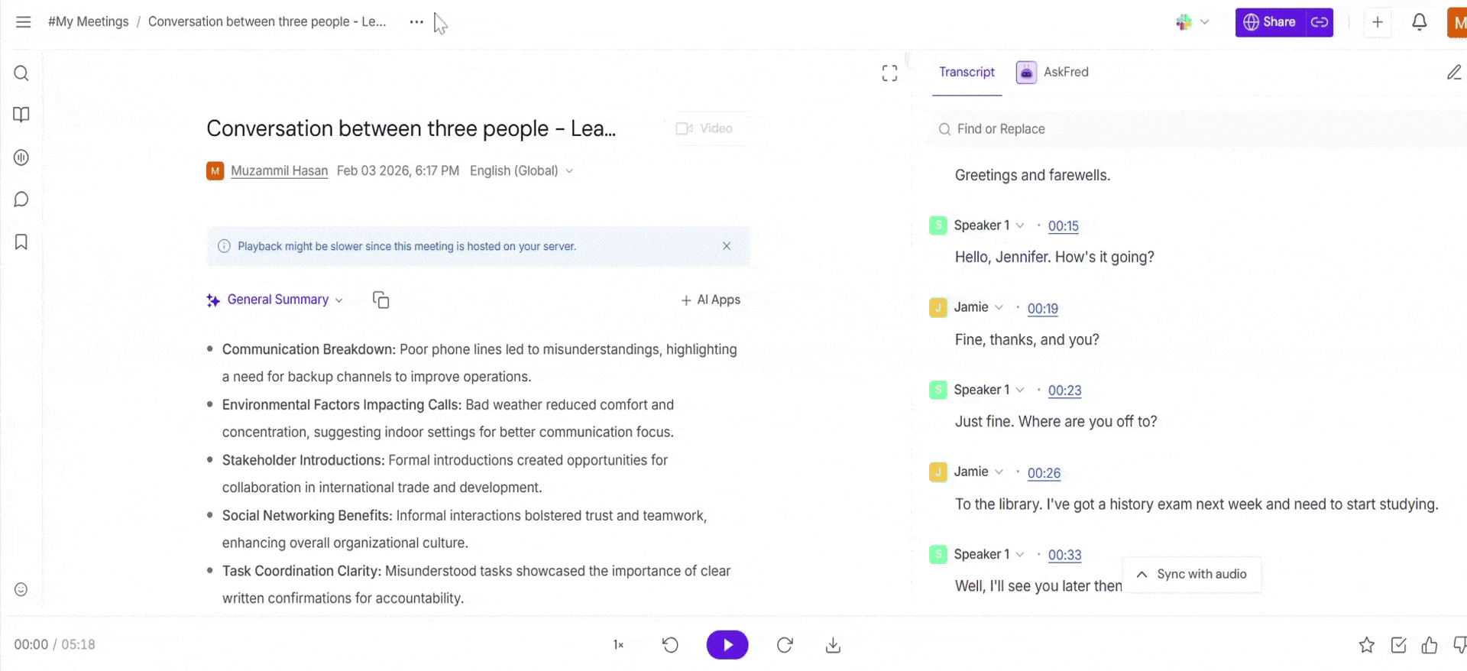Open the smiley feedback icon in sidebar
The height and width of the screenshot is (671, 1467).
[21, 589]
